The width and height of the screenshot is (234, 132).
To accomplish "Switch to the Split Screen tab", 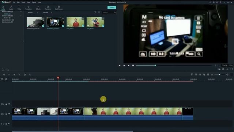I will [x=59, y=8].
